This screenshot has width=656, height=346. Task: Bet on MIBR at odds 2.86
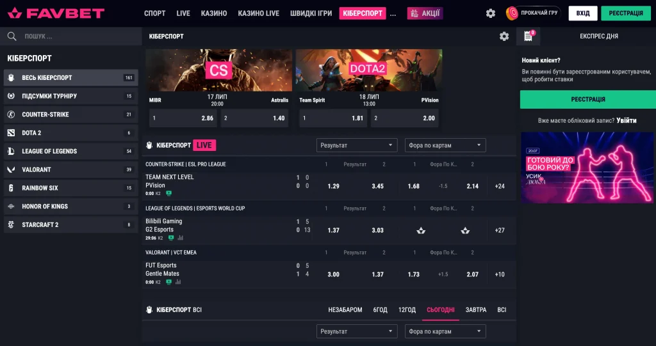click(183, 118)
